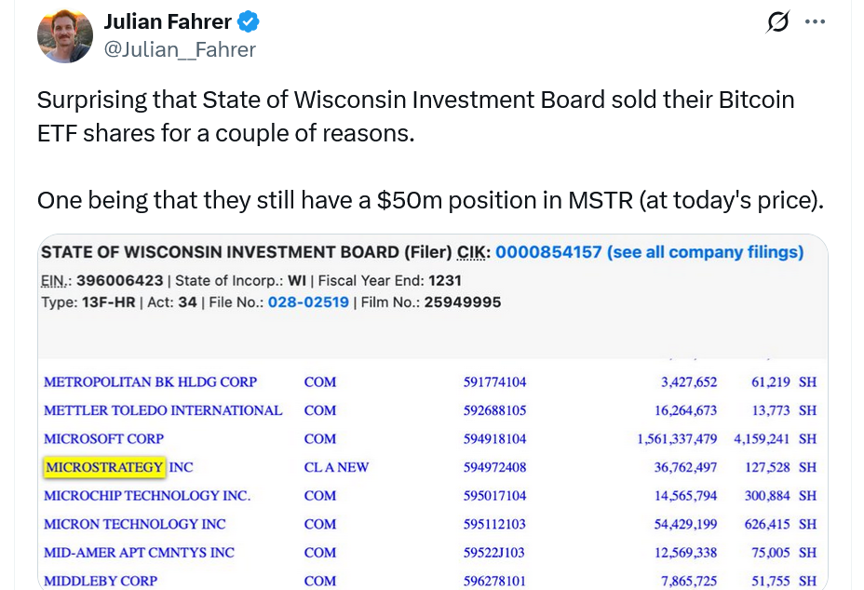Click the MicroStrategy value 36,762,497
Viewport: 864px width, 590px height.
click(x=685, y=467)
